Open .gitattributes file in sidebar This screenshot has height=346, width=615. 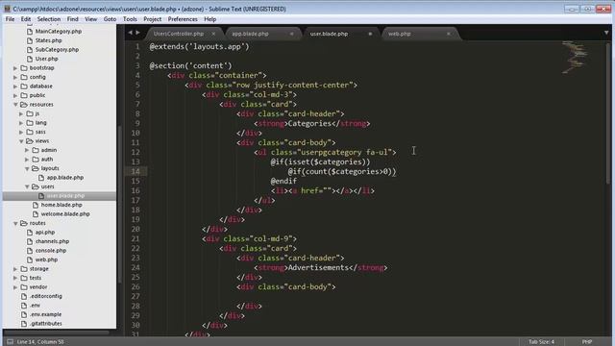pyautogui.click(x=46, y=324)
